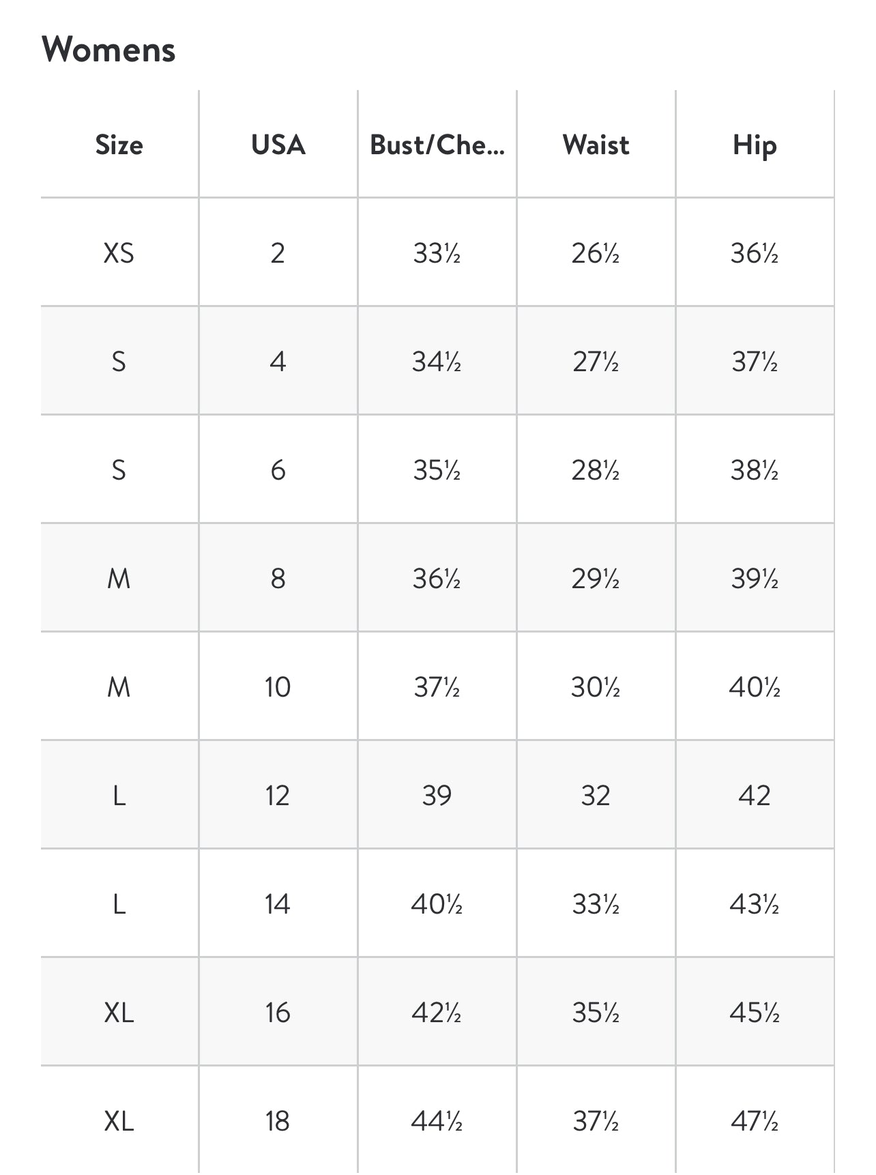Select the Size column header

119,145
